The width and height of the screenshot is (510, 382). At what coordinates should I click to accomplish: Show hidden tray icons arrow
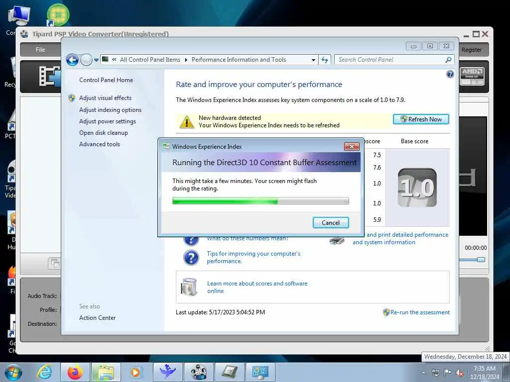(x=423, y=373)
